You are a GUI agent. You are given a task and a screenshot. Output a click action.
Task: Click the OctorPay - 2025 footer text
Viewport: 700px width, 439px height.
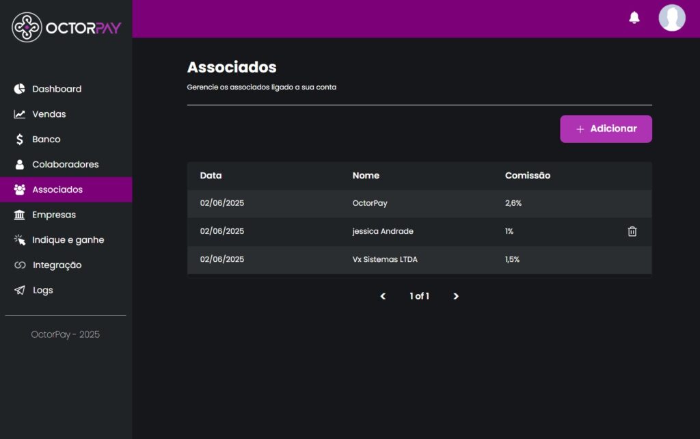coord(65,334)
